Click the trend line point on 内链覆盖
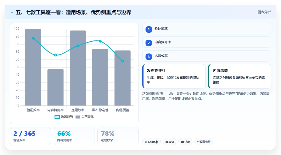 (x=123, y=61)
